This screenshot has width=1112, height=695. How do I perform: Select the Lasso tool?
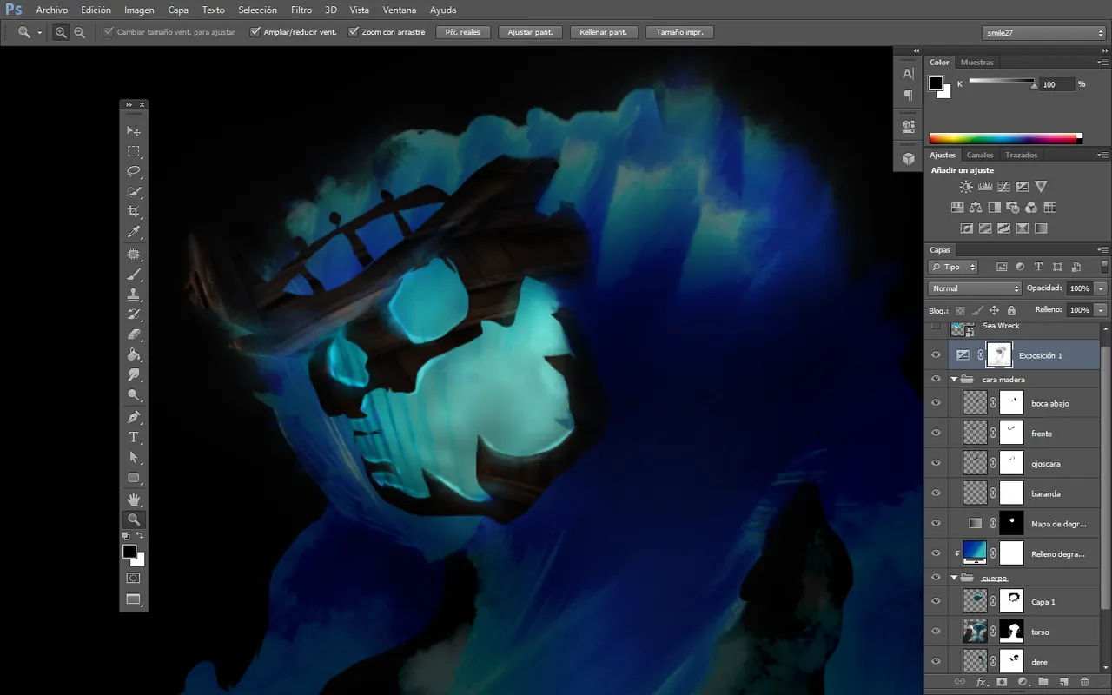tap(134, 171)
